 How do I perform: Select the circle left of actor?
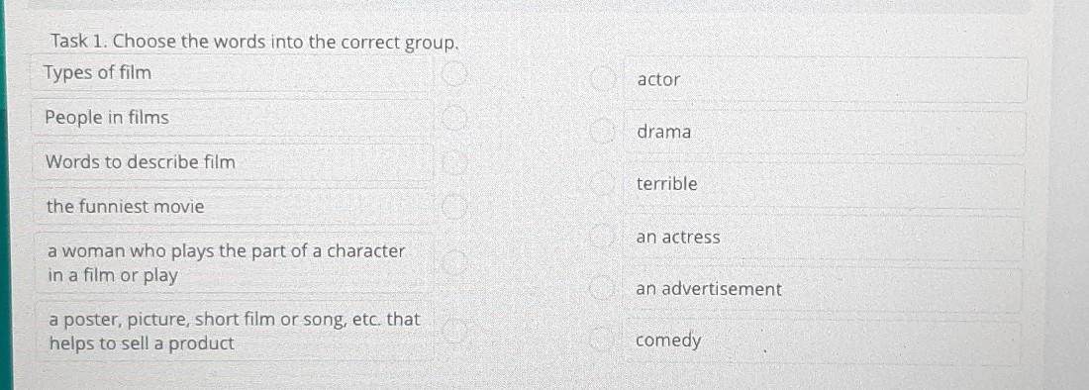coord(602,80)
